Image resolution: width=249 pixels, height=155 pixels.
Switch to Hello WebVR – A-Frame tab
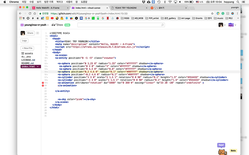(x=50, y=8)
